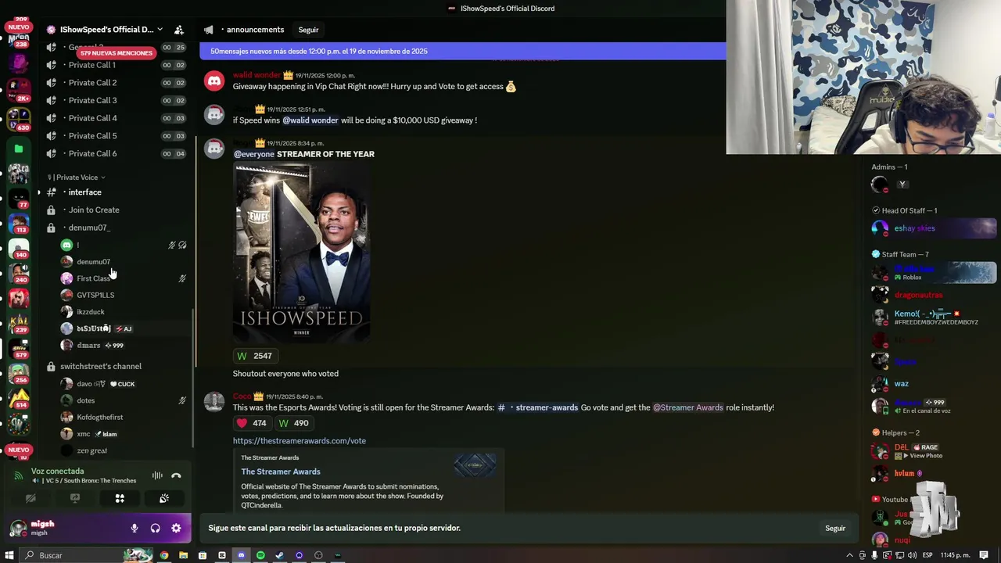Viewport: 1001px width, 563px height.
Task: Open system volume speaker icon
Action: [x=911, y=555]
